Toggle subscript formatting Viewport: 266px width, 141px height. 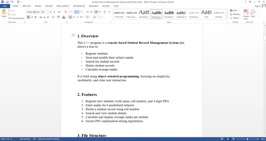[45, 17]
